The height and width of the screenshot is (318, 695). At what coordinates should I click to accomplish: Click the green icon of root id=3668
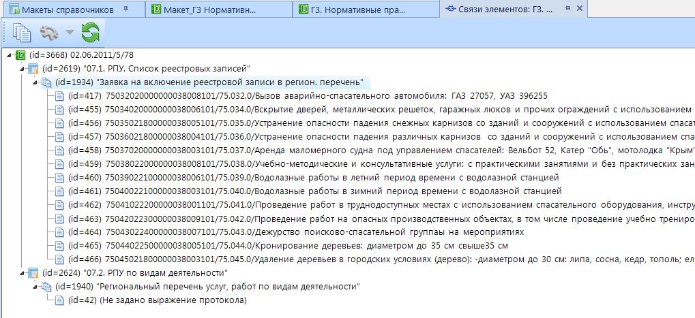[19, 54]
